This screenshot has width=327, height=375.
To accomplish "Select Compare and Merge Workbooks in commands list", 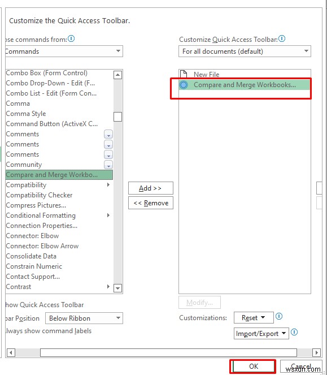I will coord(59,175).
